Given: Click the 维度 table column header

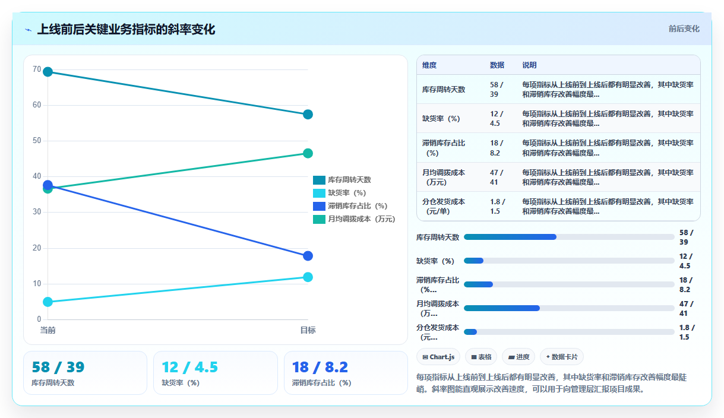Looking at the screenshot, I should (x=429, y=65).
